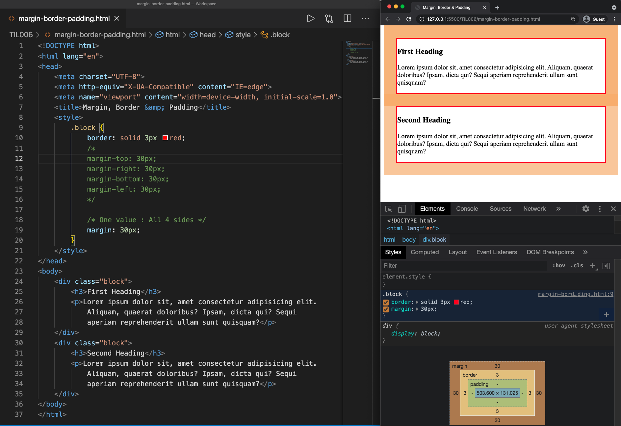The image size is (621, 426).
Task: Uncheck the margin property checkbox
Action: pos(386,309)
